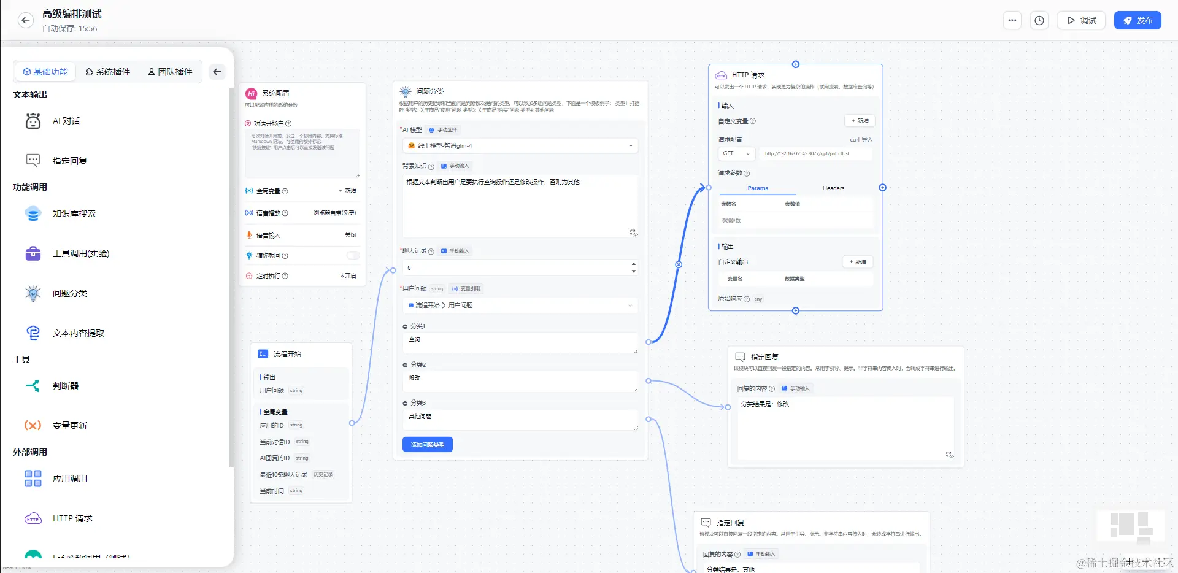1178x573 pixels.
Task: Open the 语音输入 setting showing 关闭
Action: [x=350, y=235]
